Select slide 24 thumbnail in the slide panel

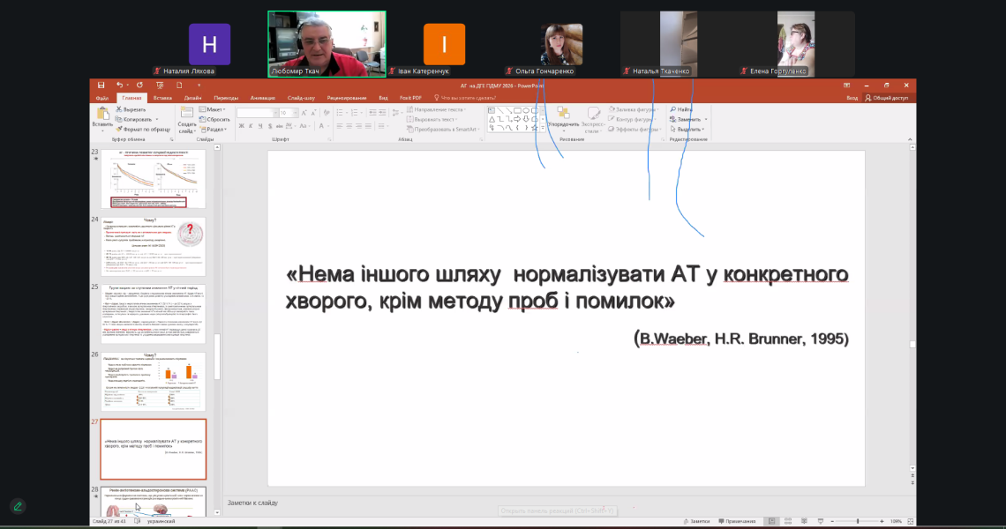(x=153, y=245)
